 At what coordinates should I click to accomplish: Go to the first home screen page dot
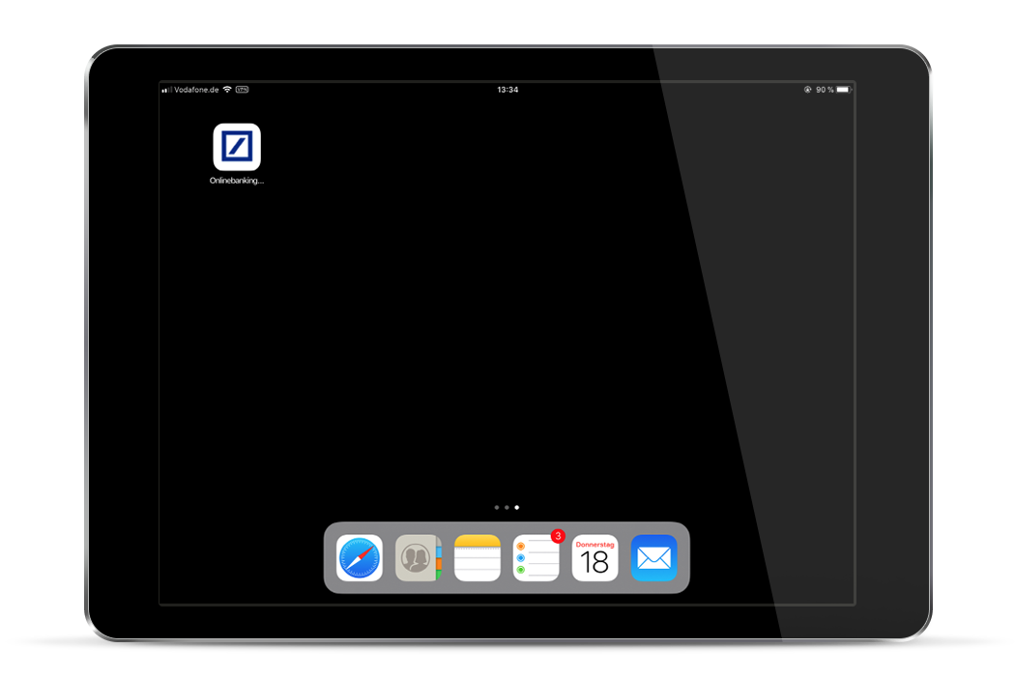click(497, 507)
